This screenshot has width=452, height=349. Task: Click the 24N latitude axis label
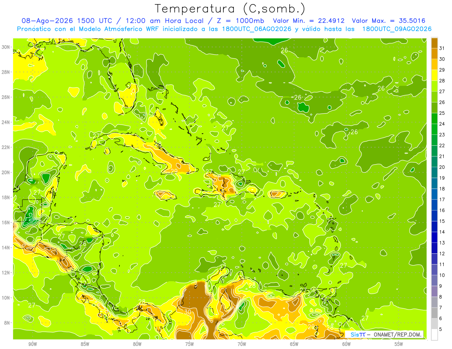pos(6,122)
